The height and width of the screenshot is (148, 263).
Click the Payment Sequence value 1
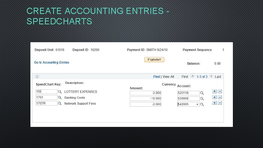[x=223, y=50]
